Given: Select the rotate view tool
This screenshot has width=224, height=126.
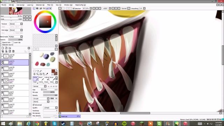Looking at the screenshot, I should pyautogui.click(x=41, y=74).
